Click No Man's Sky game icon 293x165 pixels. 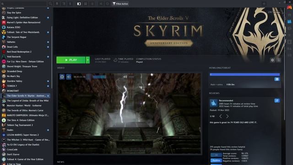click(x=4, y=76)
